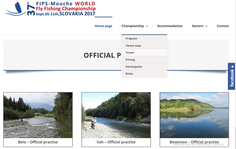Open the Bela river photo thumbnail
The image size is (236, 149).
(38, 115)
